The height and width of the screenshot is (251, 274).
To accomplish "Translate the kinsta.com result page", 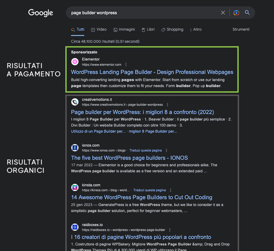I will (150, 190).
